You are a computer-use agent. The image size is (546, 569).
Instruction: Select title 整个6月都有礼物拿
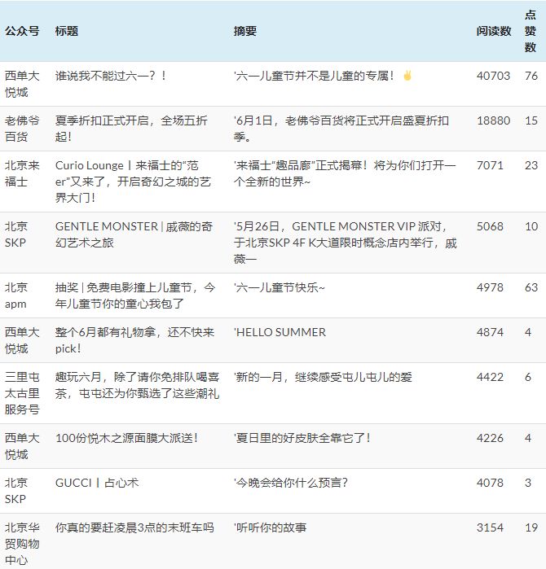(x=134, y=340)
